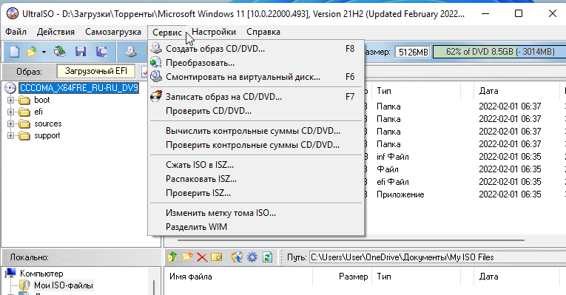Click the Go up folder icon in local toolbar
Screen dimensions: 566x295
(x=172, y=257)
